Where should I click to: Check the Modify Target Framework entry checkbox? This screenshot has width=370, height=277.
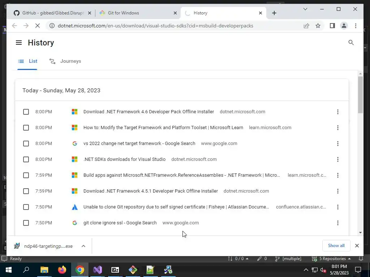tap(26, 128)
